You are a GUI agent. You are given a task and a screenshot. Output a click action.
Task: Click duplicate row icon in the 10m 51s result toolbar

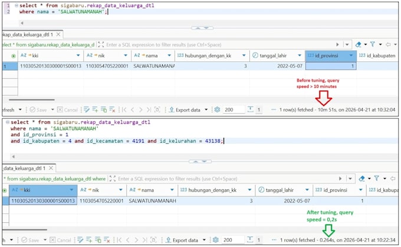pyautogui.click(x=104, y=110)
